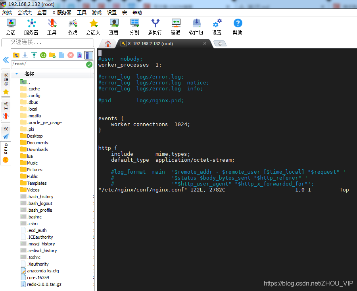Select the .bash_history file
This screenshot has height=291, width=357.
[x=37, y=197]
